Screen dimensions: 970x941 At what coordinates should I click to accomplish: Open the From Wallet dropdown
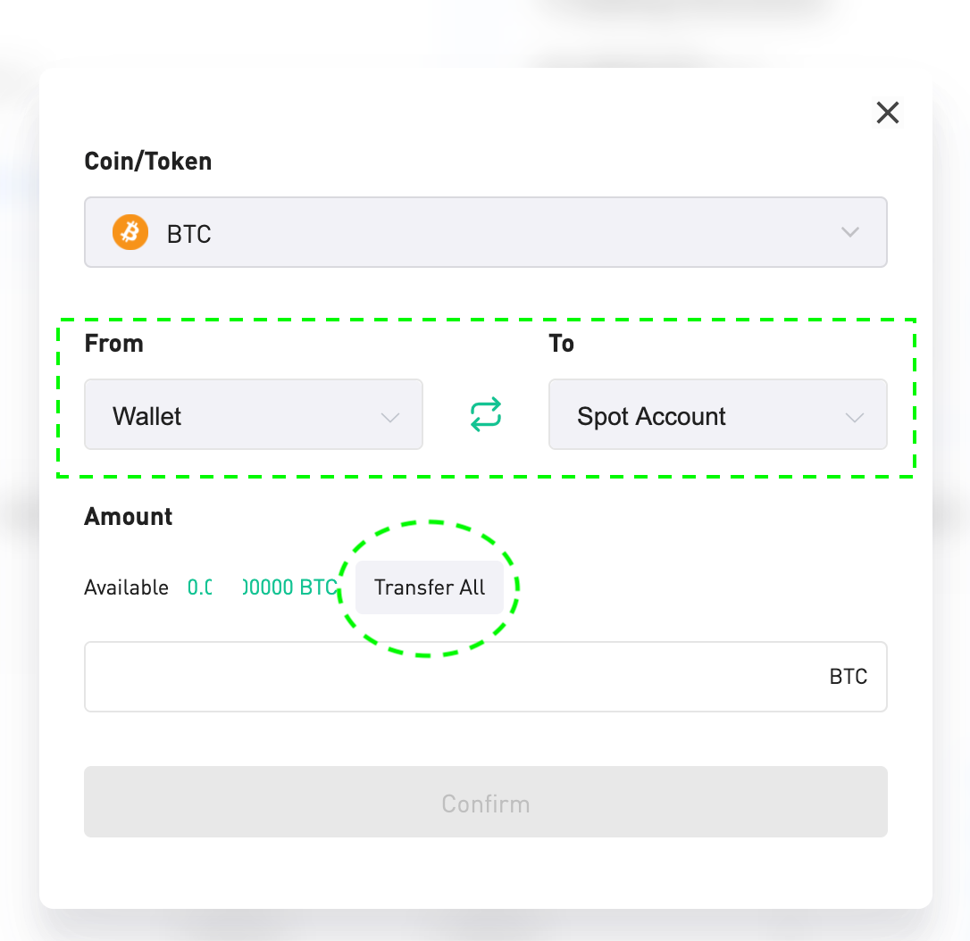(x=254, y=414)
